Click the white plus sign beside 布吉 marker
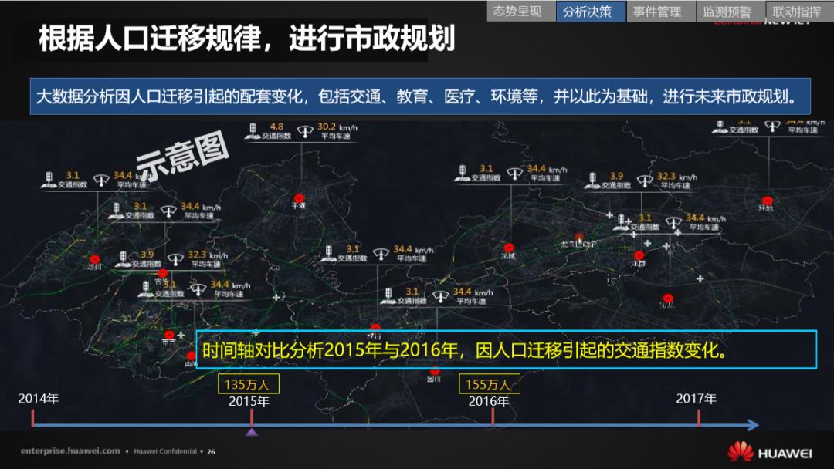 click(181, 335)
